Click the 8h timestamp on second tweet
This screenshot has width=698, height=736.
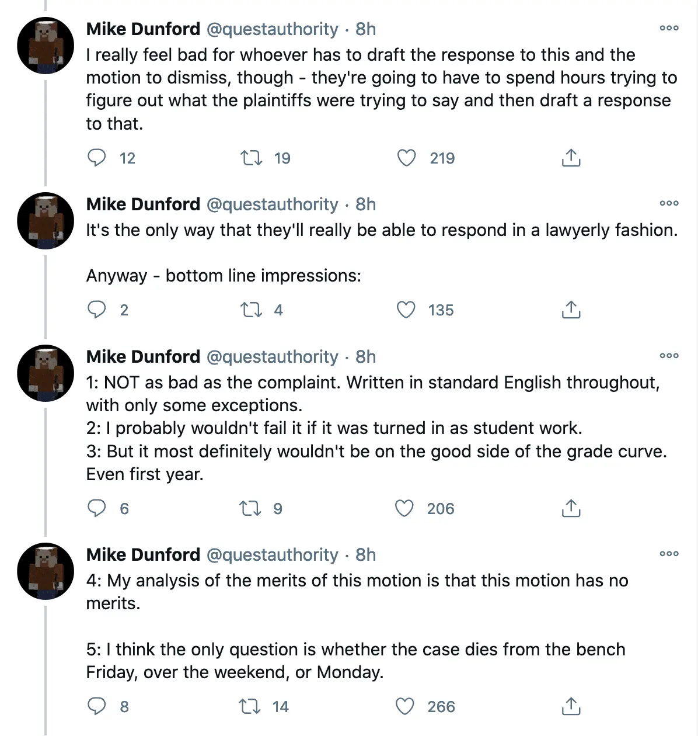tap(366, 204)
